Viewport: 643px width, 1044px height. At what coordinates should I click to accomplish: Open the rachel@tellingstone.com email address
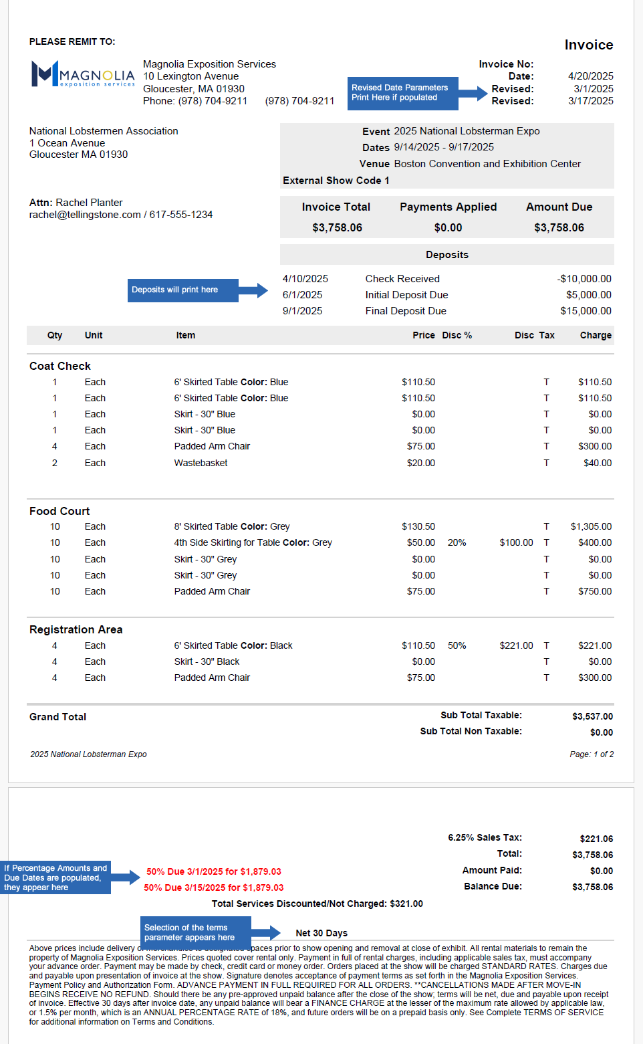pos(85,215)
